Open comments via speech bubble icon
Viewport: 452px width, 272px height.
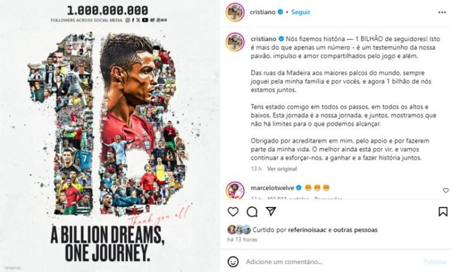[252, 212]
